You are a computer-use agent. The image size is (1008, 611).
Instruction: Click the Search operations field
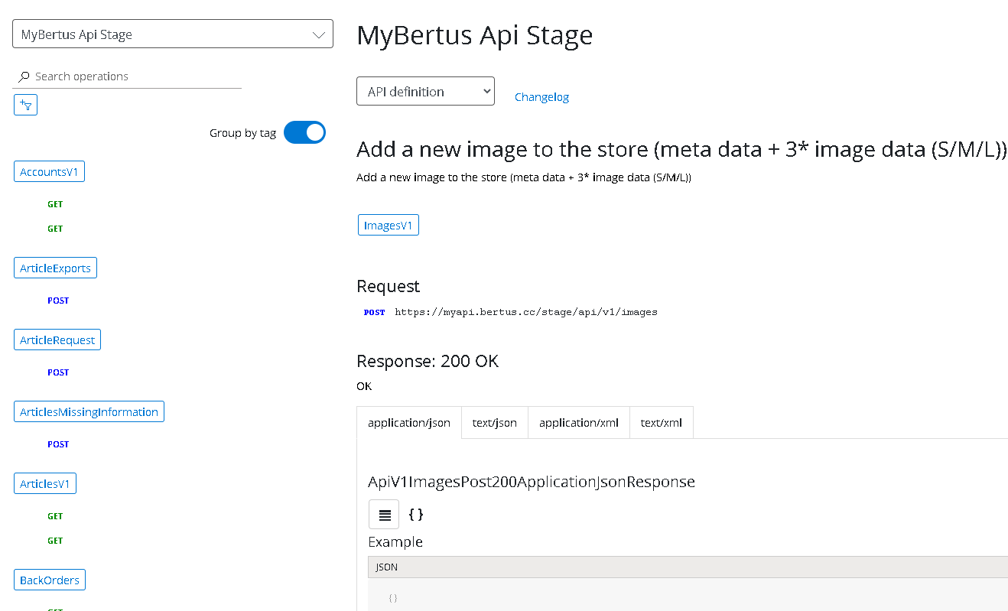coord(134,76)
